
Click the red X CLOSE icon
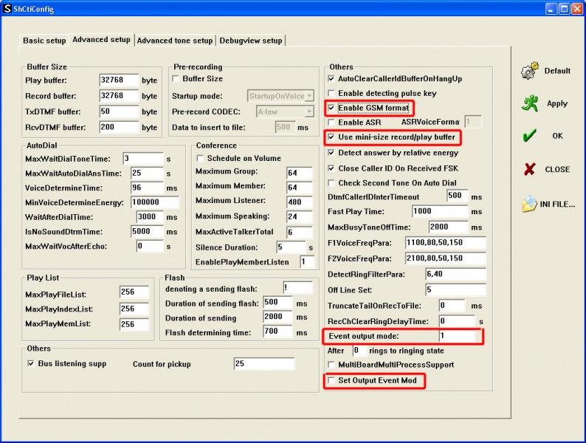click(530, 169)
